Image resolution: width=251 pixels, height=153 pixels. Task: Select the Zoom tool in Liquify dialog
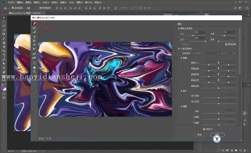[34, 71]
